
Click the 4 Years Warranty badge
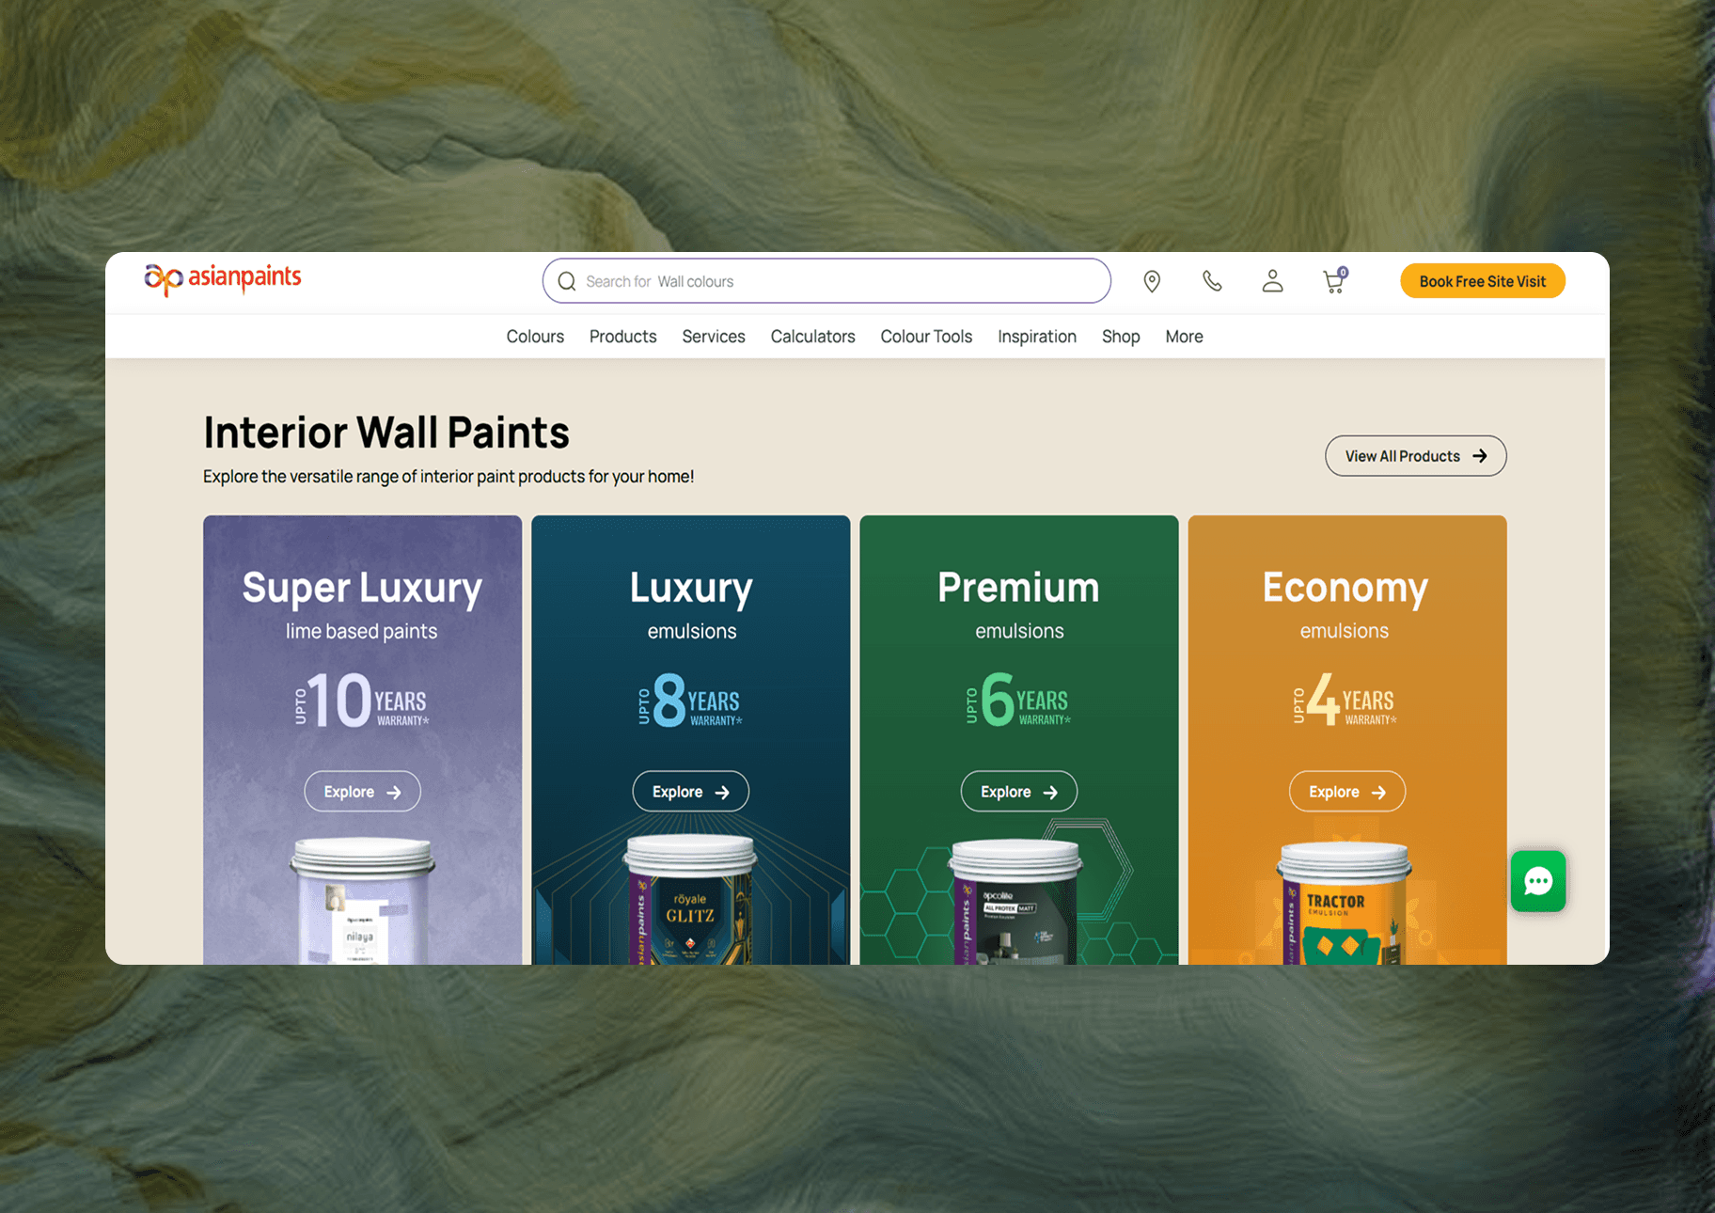(1345, 699)
